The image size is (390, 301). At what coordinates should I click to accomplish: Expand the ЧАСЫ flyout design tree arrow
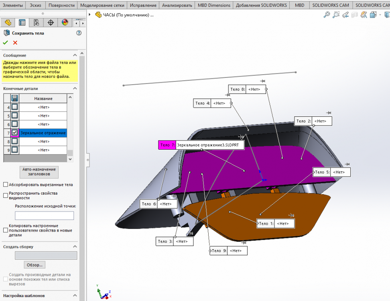(89, 14)
